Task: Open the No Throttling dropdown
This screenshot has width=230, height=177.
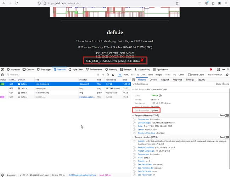Action: click(x=215, y=75)
